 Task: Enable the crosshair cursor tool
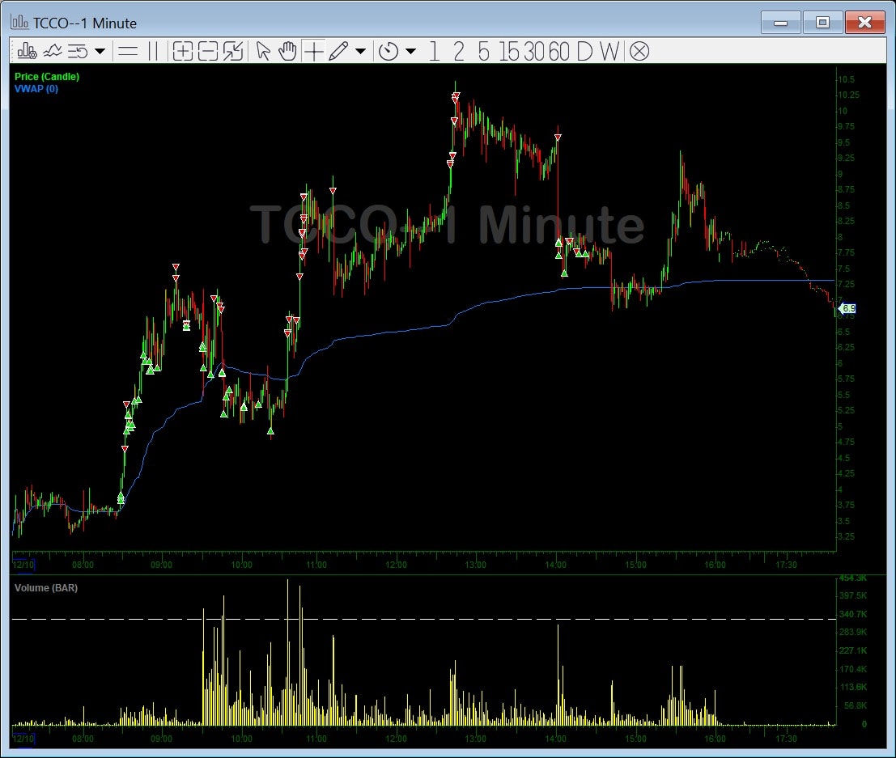314,51
